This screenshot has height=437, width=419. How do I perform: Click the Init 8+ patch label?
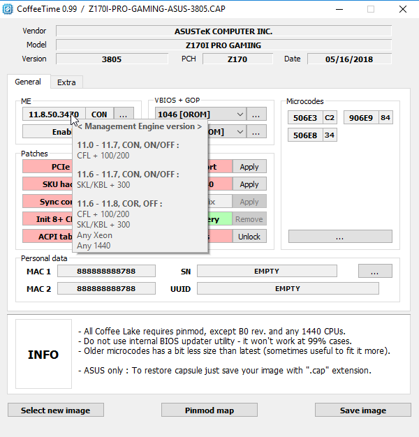pos(47,219)
